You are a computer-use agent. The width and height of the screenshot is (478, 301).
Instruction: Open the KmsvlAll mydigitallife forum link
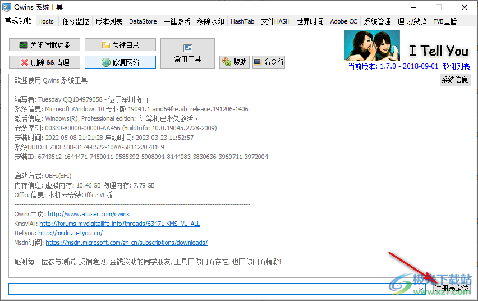pos(119,224)
